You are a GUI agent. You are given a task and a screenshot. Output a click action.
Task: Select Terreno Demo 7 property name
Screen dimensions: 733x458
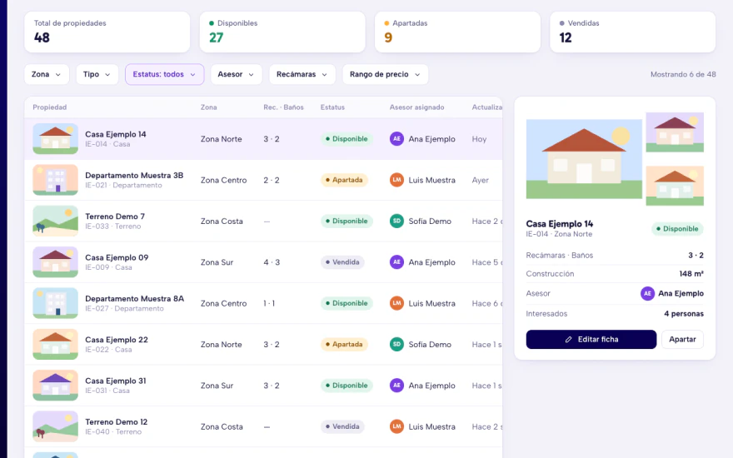[115, 217]
